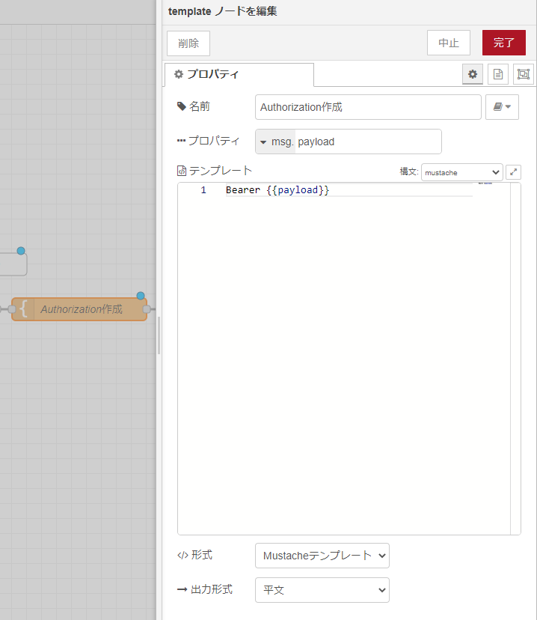Click the red 完了 done button
This screenshot has width=537, height=620.
[x=504, y=43]
